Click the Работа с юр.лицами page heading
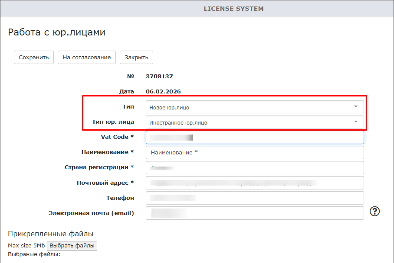Viewport: 394px width, 263px height. tap(57, 32)
